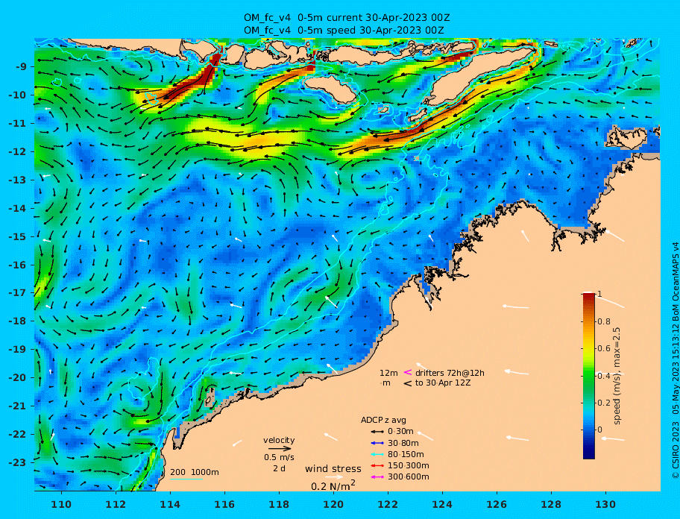This screenshot has width=680, height=519.
Task: Click the 'velocity' legend label
Action: coord(279,440)
